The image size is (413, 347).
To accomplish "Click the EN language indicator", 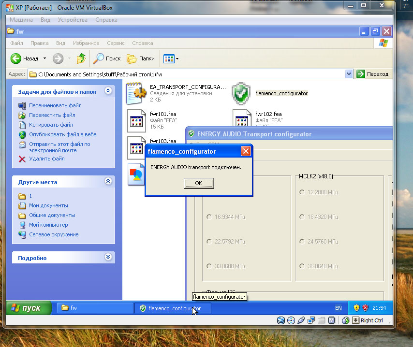I will point(338,308).
